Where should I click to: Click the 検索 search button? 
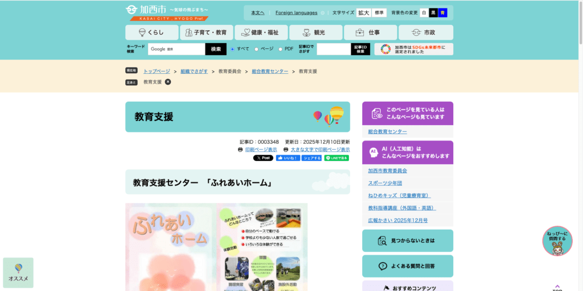tap(216, 49)
